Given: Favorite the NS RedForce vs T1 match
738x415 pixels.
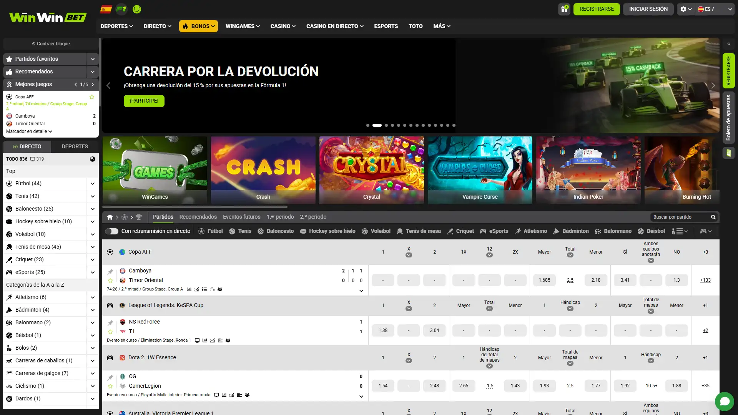Looking at the screenshot, I should (x=110, y=332).
